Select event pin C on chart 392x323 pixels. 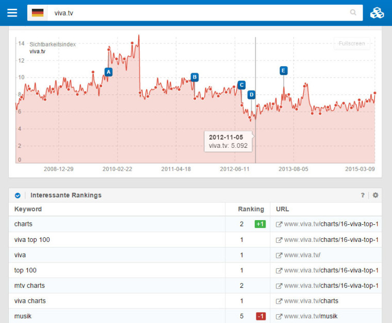(241, 85)
